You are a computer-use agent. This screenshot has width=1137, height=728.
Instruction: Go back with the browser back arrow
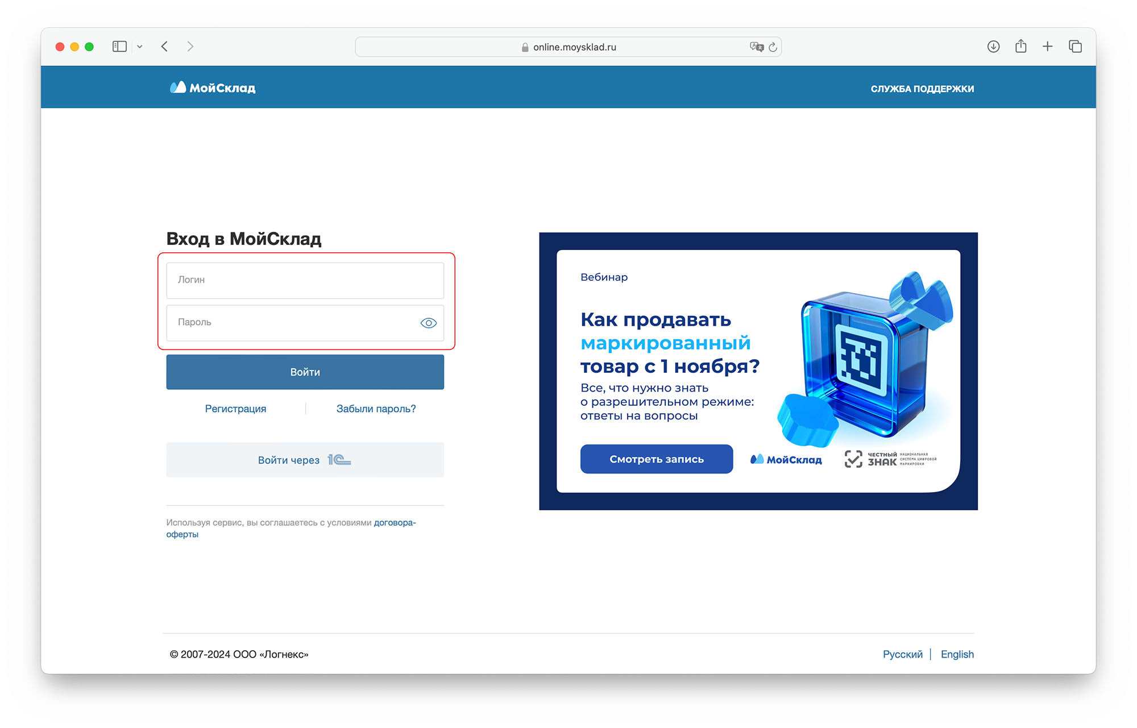(x=165, y=47)
